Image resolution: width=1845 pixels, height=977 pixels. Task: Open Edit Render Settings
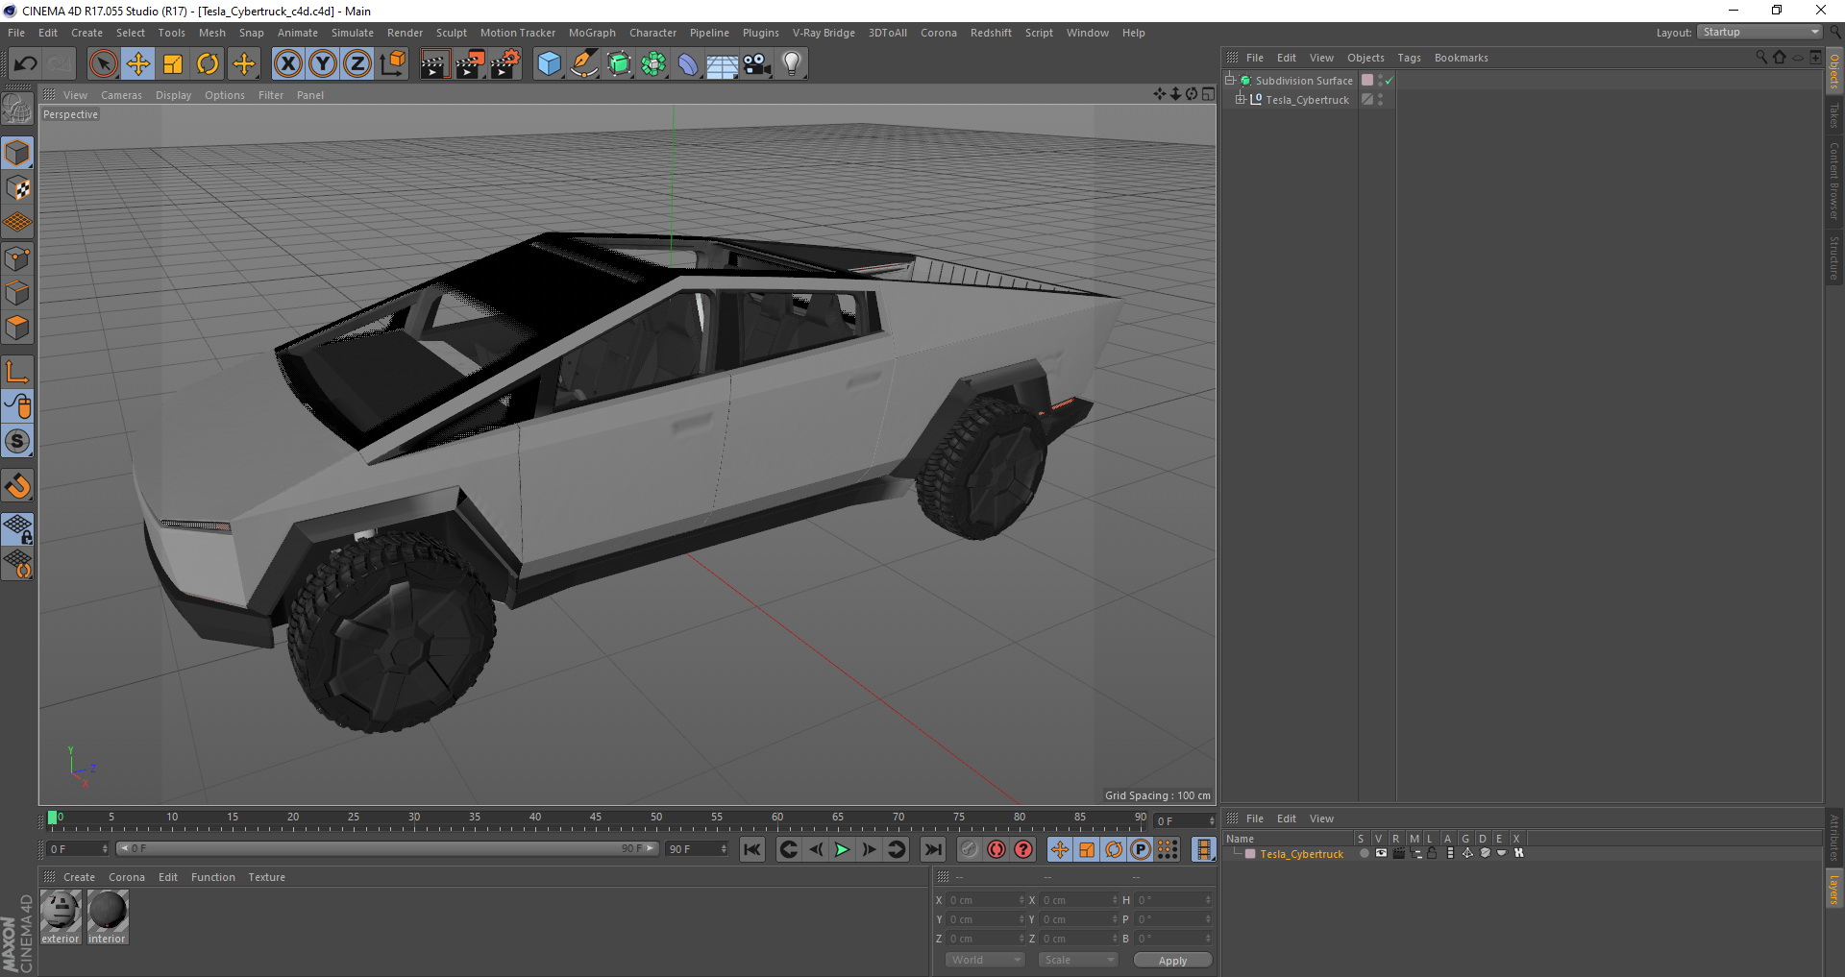tap(505, 64)
